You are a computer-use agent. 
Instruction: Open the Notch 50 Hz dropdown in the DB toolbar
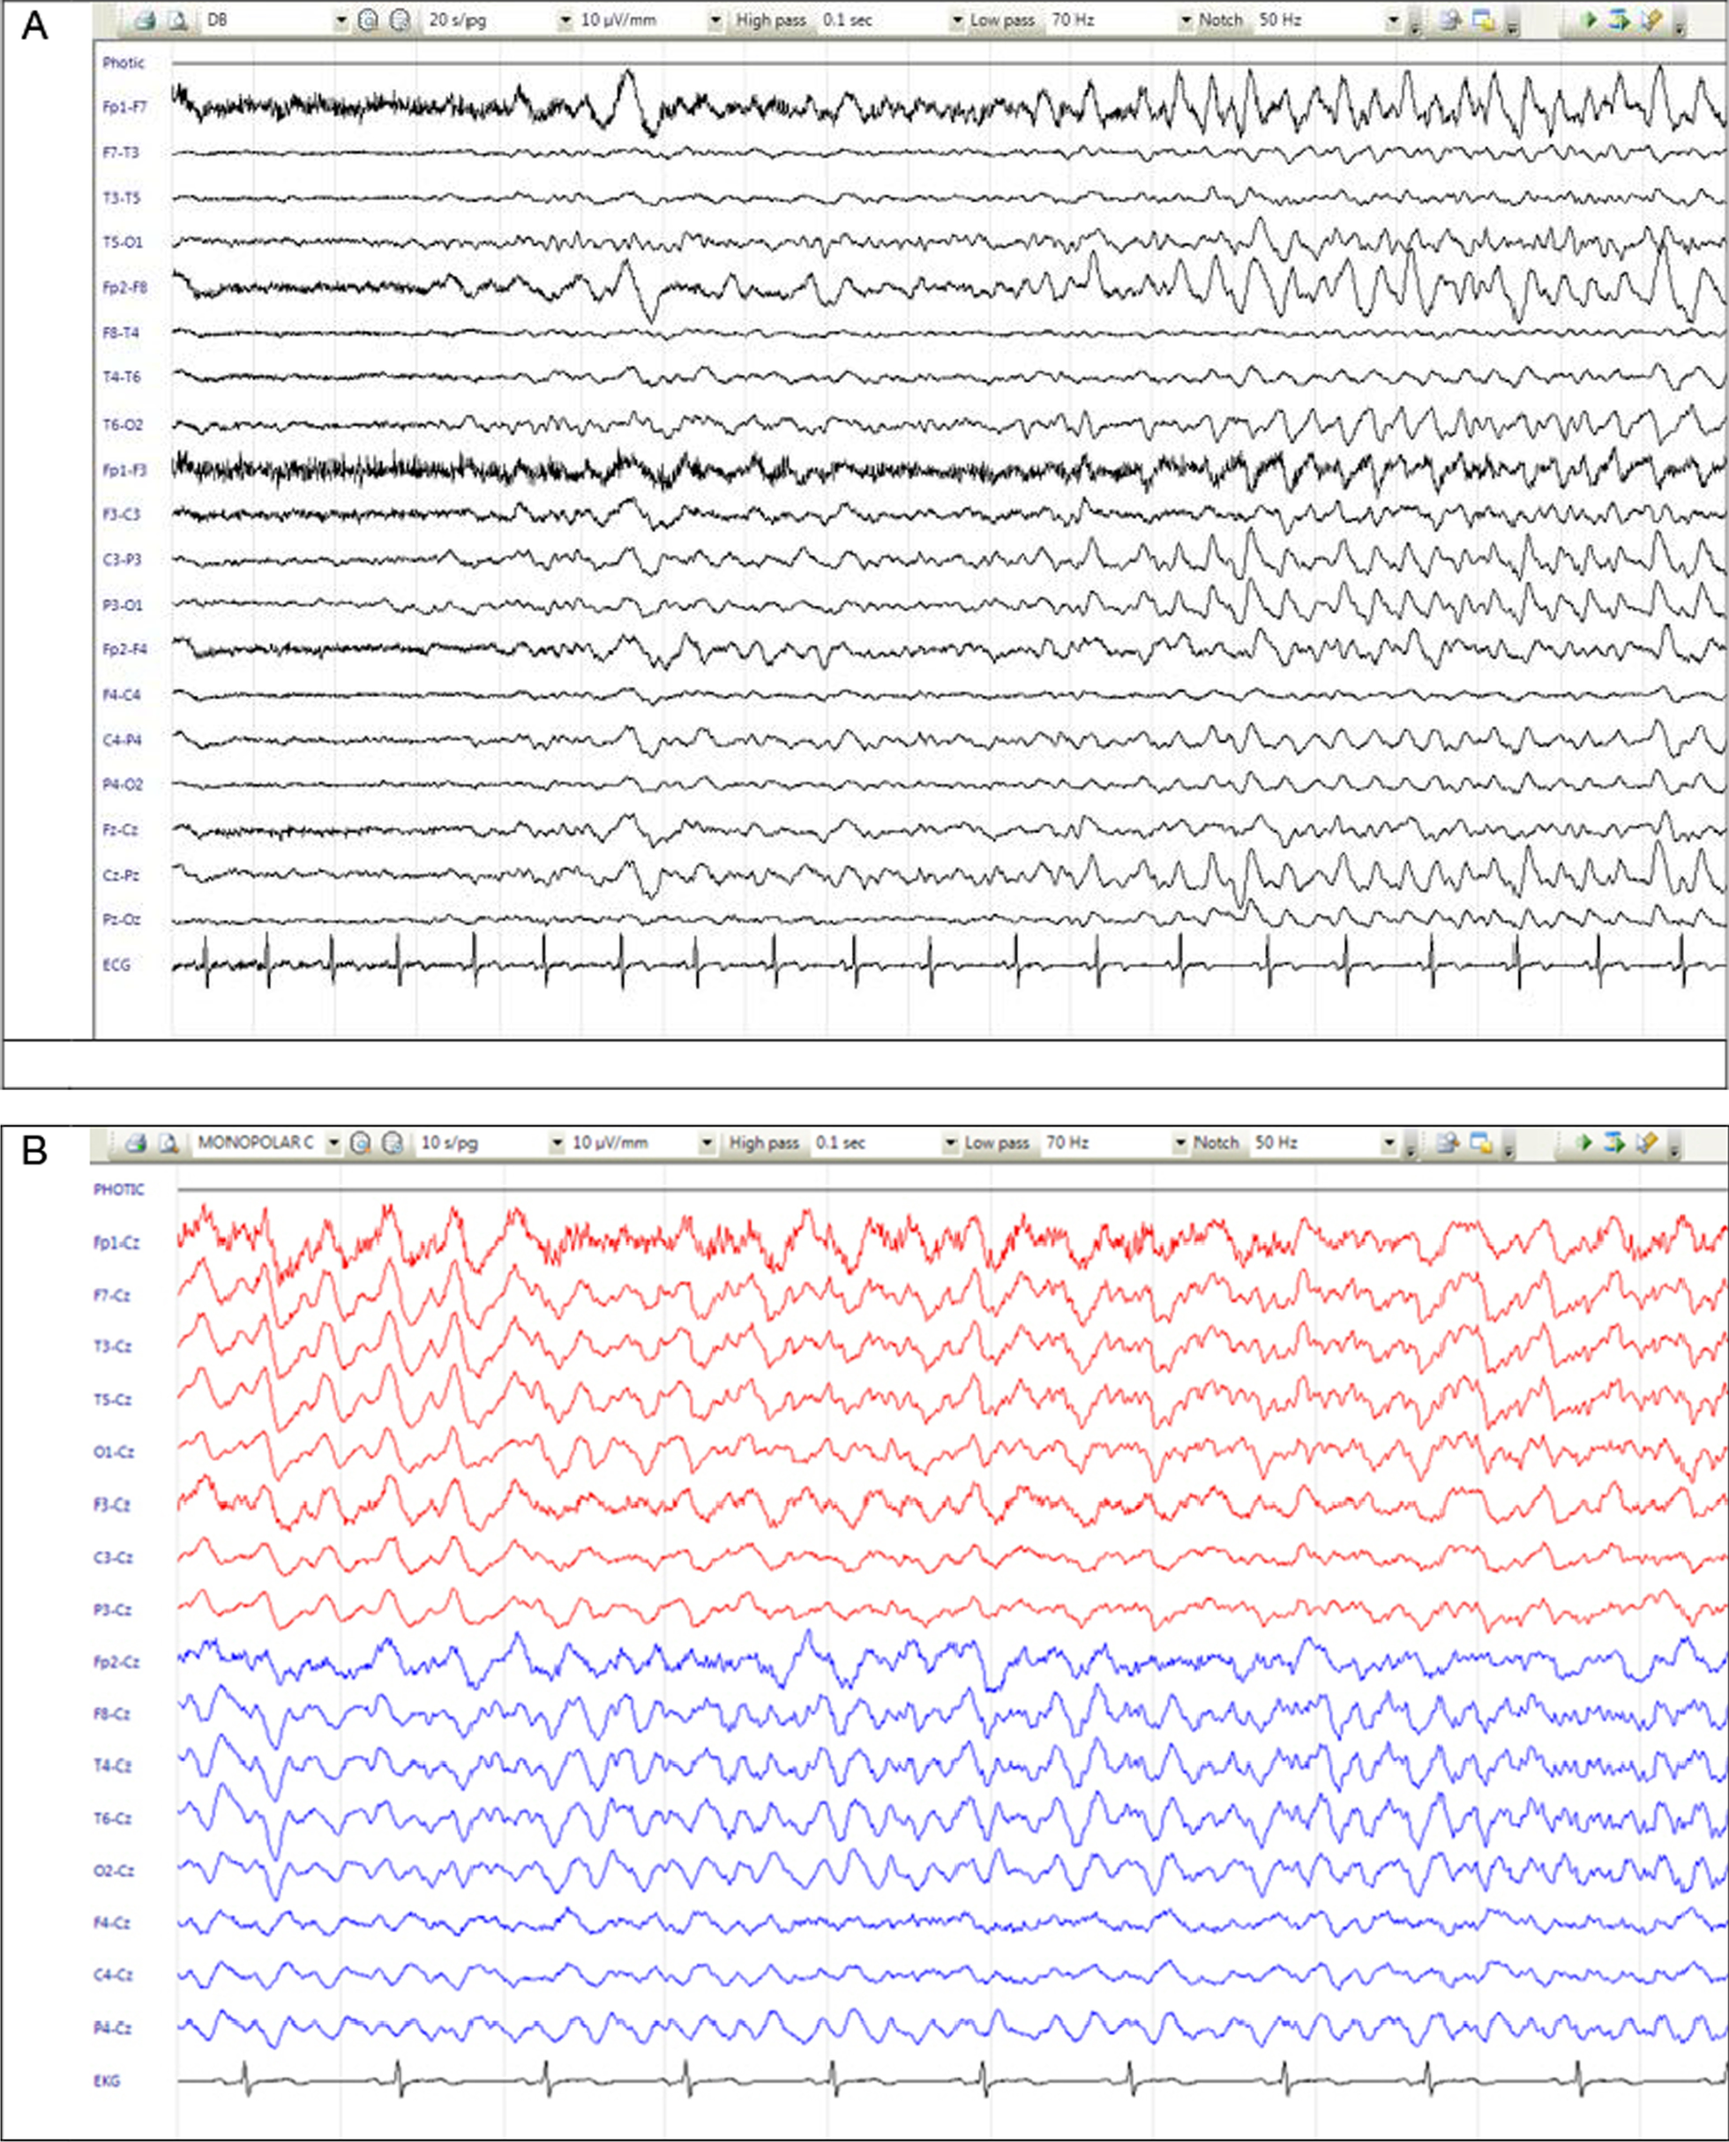click(1394, 20)
